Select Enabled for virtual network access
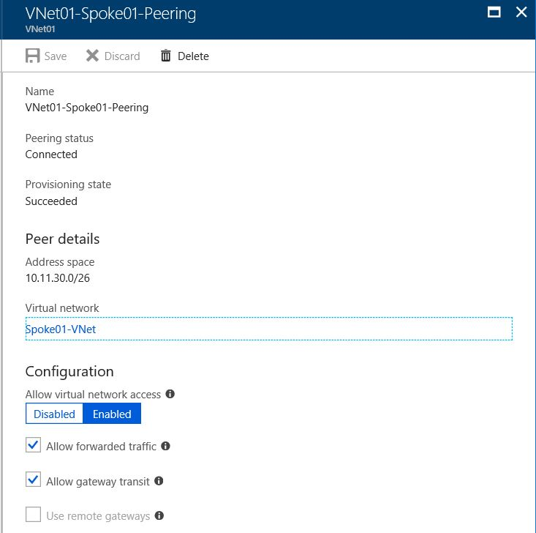This screenshot has width=536, height=533. [112, 414]
